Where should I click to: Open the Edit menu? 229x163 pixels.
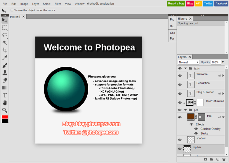coord(14,4)
